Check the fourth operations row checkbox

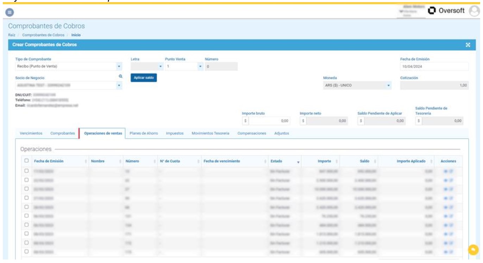[x=26, y=198]
